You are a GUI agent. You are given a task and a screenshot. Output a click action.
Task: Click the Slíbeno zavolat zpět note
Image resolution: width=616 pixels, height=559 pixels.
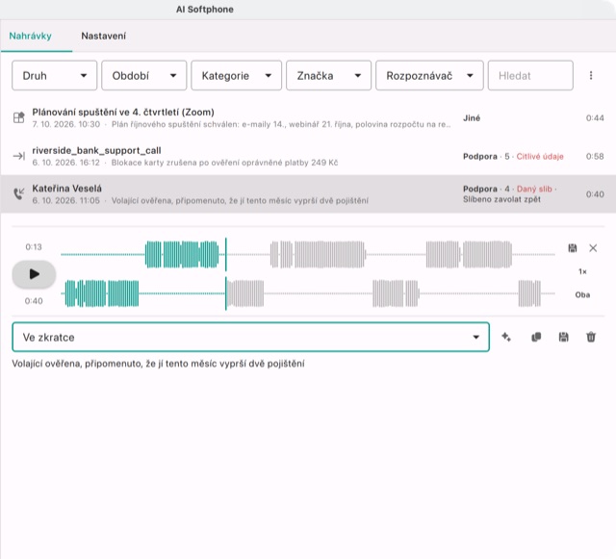pos(501,199)
